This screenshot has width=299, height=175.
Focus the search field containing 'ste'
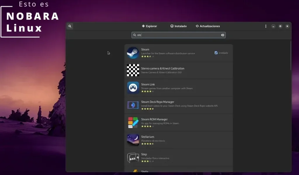(178, 35)
